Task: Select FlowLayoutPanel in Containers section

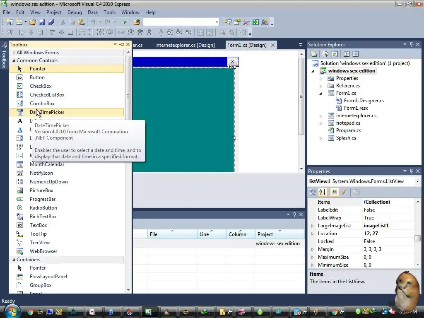Action: tap(67, 276)
